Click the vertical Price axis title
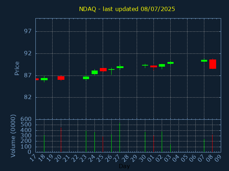 coord(17,68)
